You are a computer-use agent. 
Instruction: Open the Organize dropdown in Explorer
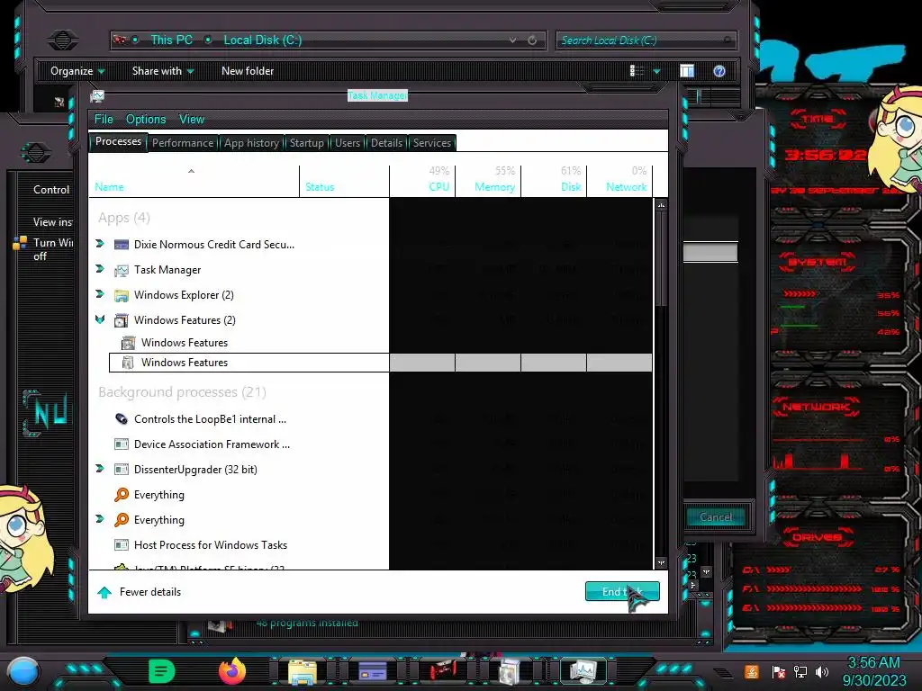[x=77, y=71]
